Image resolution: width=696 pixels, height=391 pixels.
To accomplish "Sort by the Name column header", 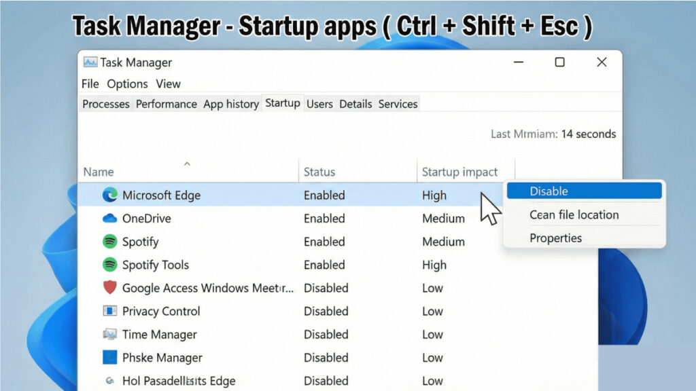I will pos(99,172).
